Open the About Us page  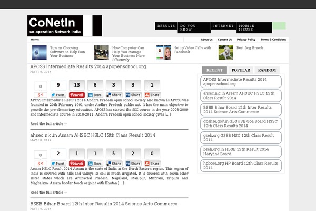tap(206, 40)
